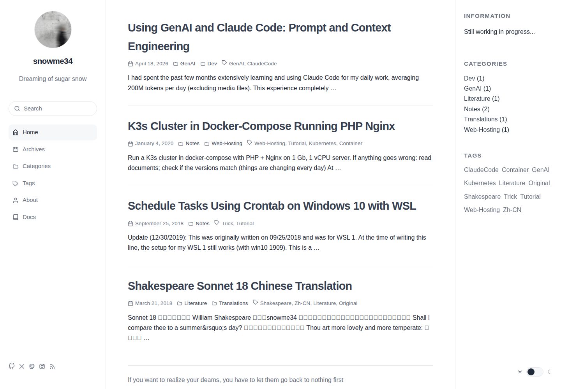
Task: Open Archives in sidebar menu
Action: [x=53, y=149]
